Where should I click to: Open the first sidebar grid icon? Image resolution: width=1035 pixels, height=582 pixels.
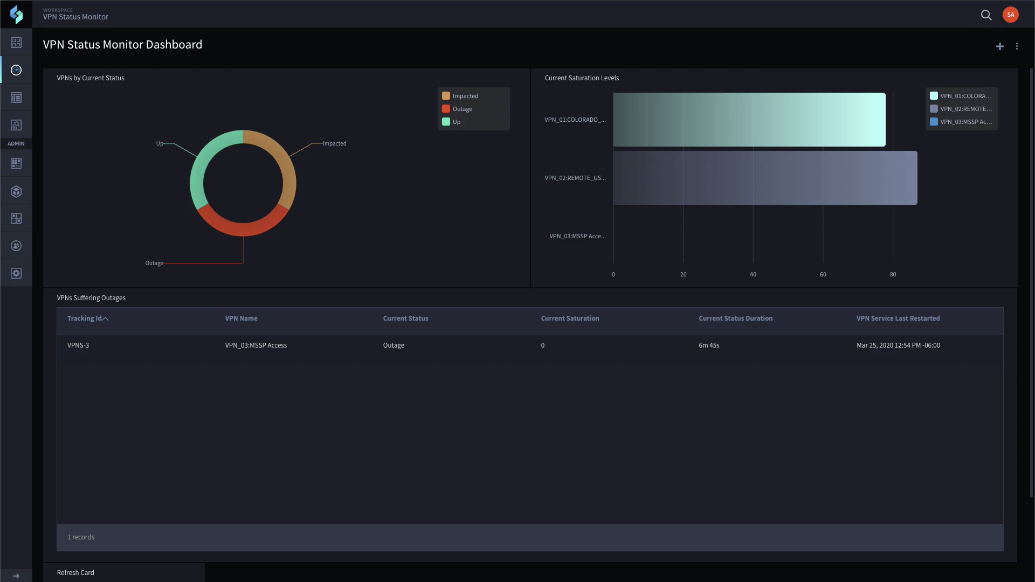pyautogui.click(x=16, y=43)
